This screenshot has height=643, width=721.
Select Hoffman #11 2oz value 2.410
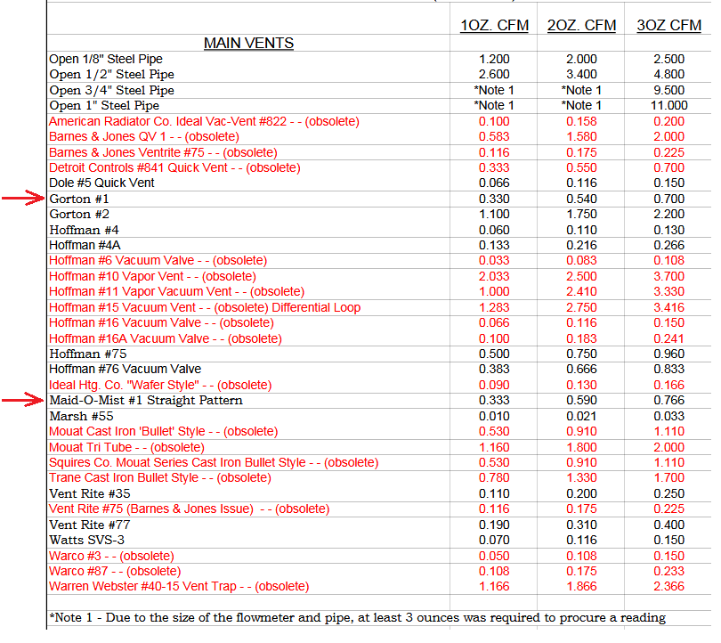(x=581, y=291)
